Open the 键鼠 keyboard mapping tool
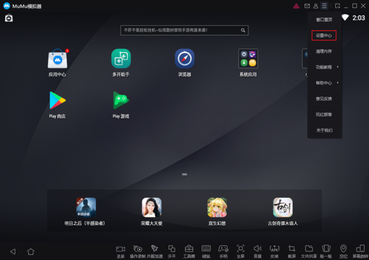369x260 pixels. tap(206, 250)
